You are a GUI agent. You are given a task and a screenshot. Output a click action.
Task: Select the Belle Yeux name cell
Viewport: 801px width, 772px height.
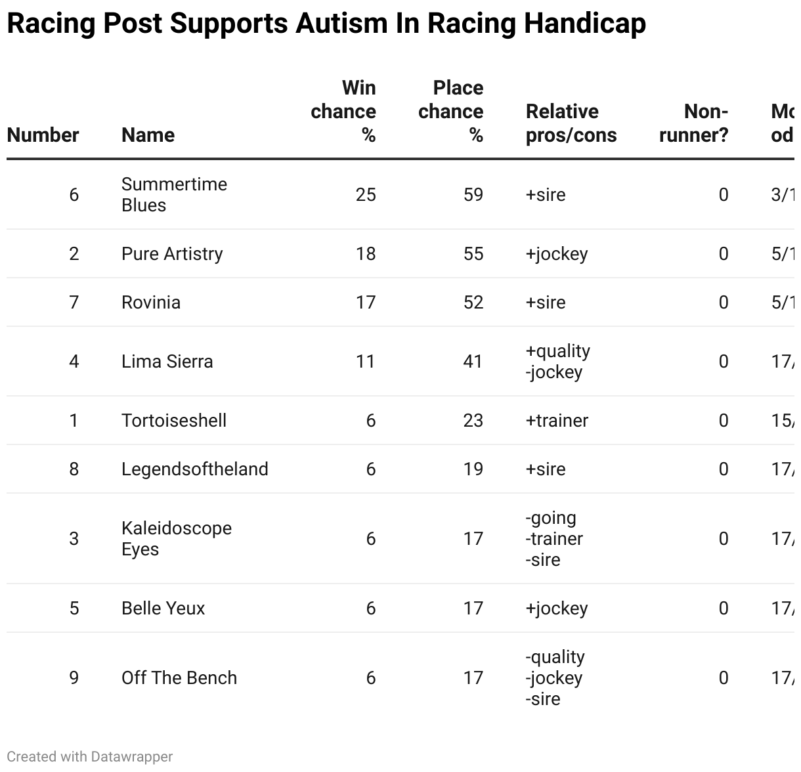(163, 608)
